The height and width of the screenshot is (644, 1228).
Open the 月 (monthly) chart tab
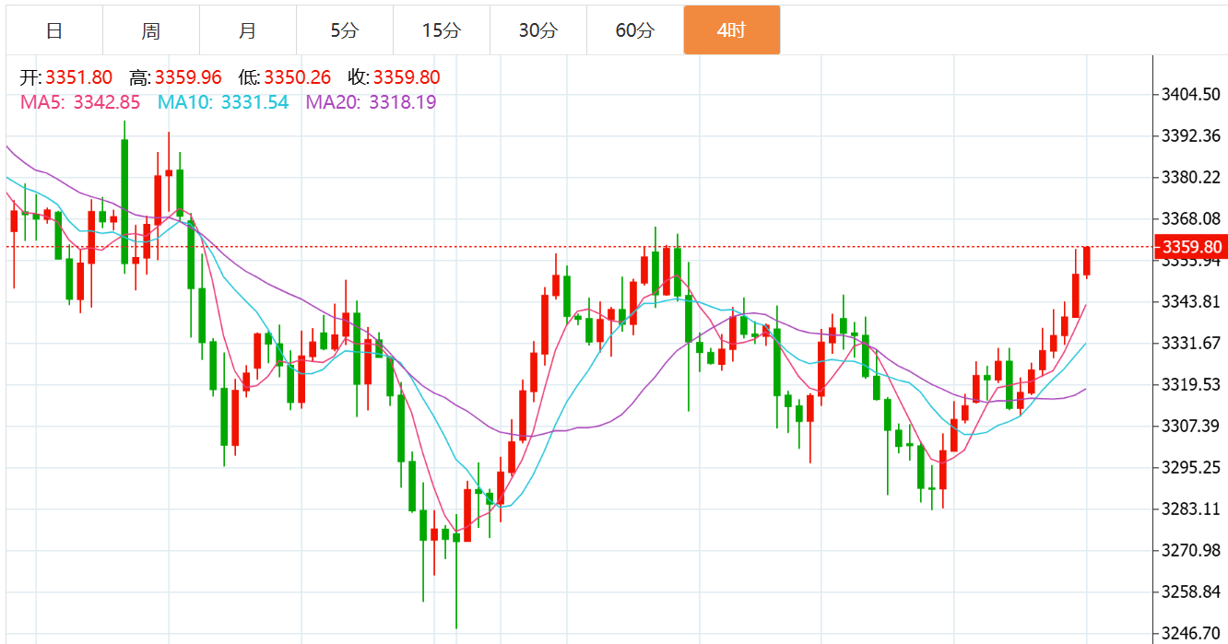tap(248, 30)
